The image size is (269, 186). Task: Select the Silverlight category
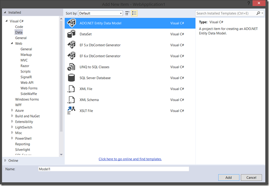click(x=23, y=150)
